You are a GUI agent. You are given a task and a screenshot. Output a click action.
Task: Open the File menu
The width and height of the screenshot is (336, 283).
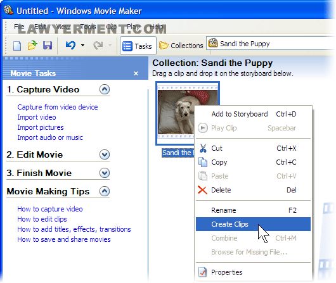coord(19,27)
